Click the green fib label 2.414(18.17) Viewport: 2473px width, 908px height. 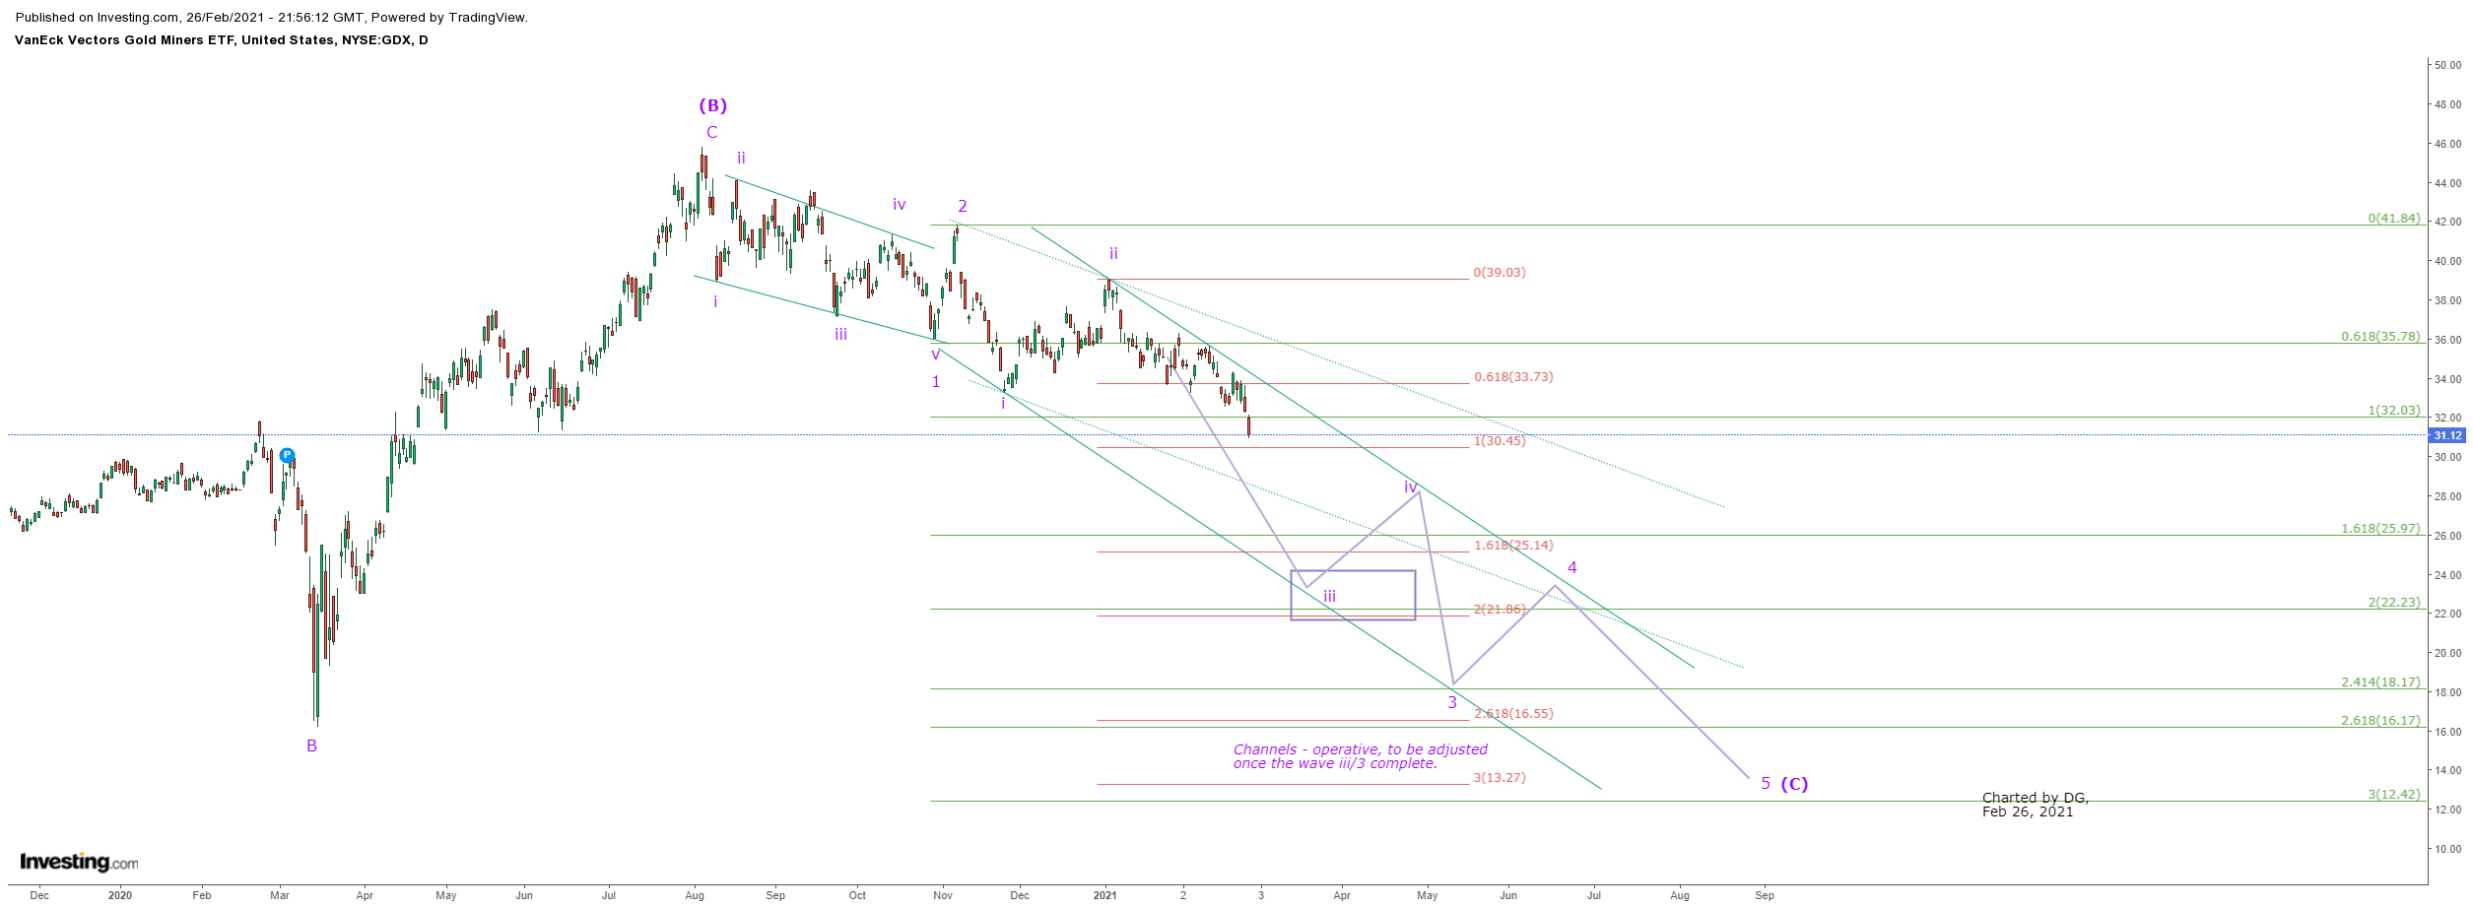click(x=2380, y=682)
